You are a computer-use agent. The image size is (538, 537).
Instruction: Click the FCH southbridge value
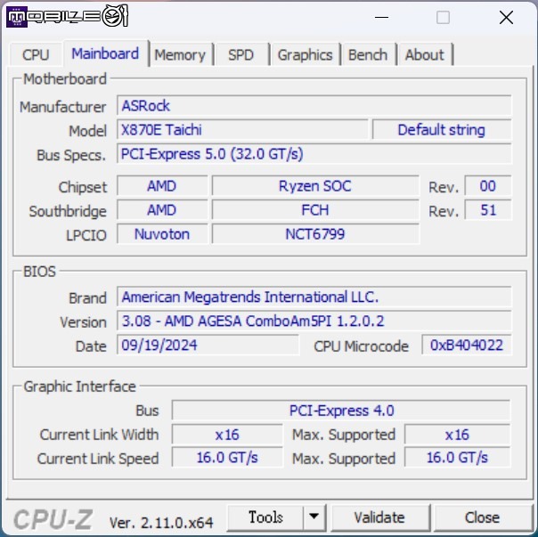[315, 210]
